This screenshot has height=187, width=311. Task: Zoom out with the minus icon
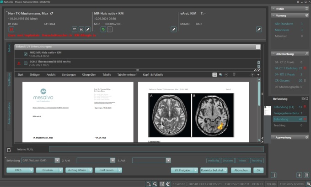(x=226, y=75)
